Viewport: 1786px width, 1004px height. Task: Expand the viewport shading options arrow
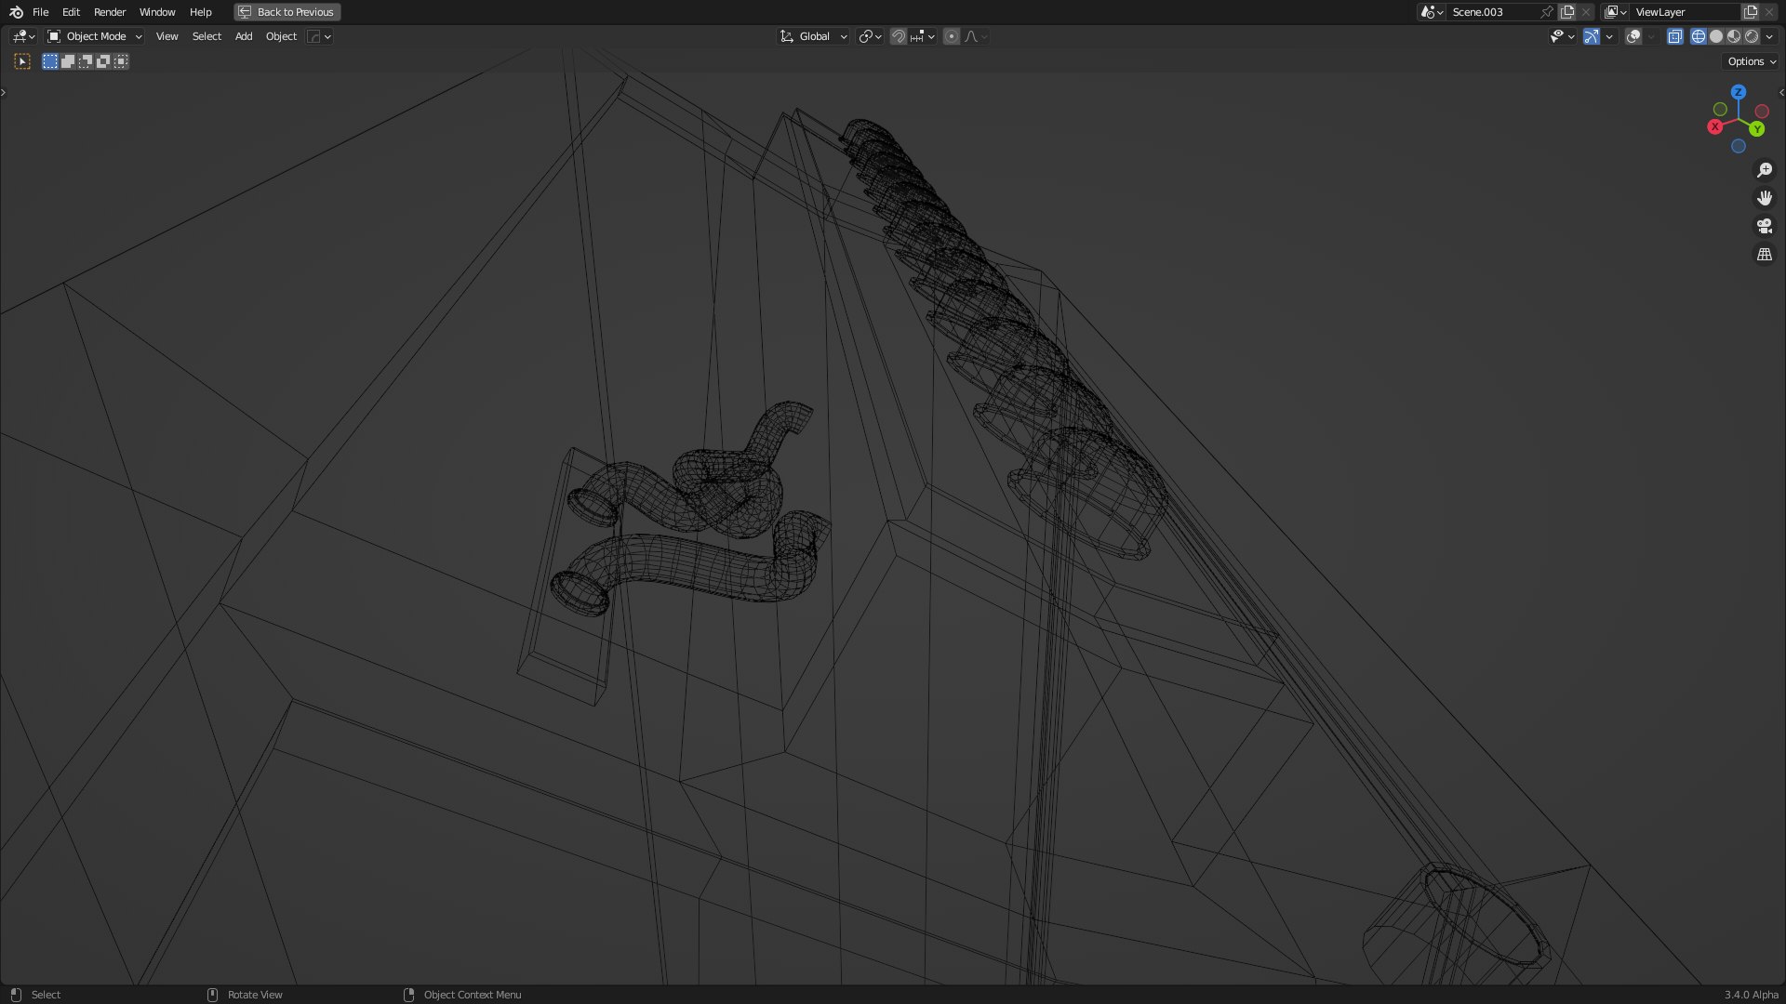click(1769, 36)
